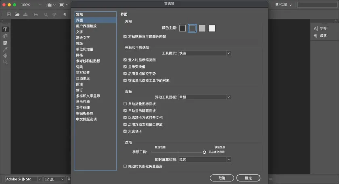Select 高级文字 in preferences category list
The image size is (339, 184).
coord(83,38)
